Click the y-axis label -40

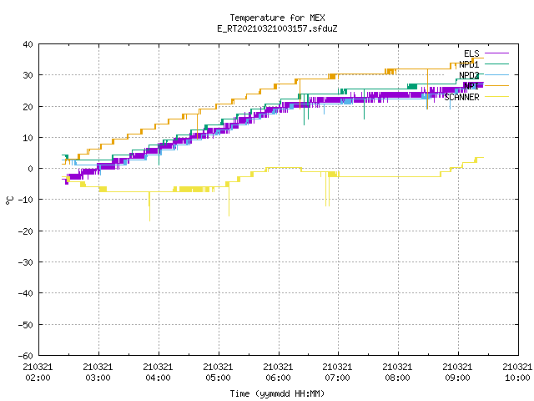[x=26, y=293]
